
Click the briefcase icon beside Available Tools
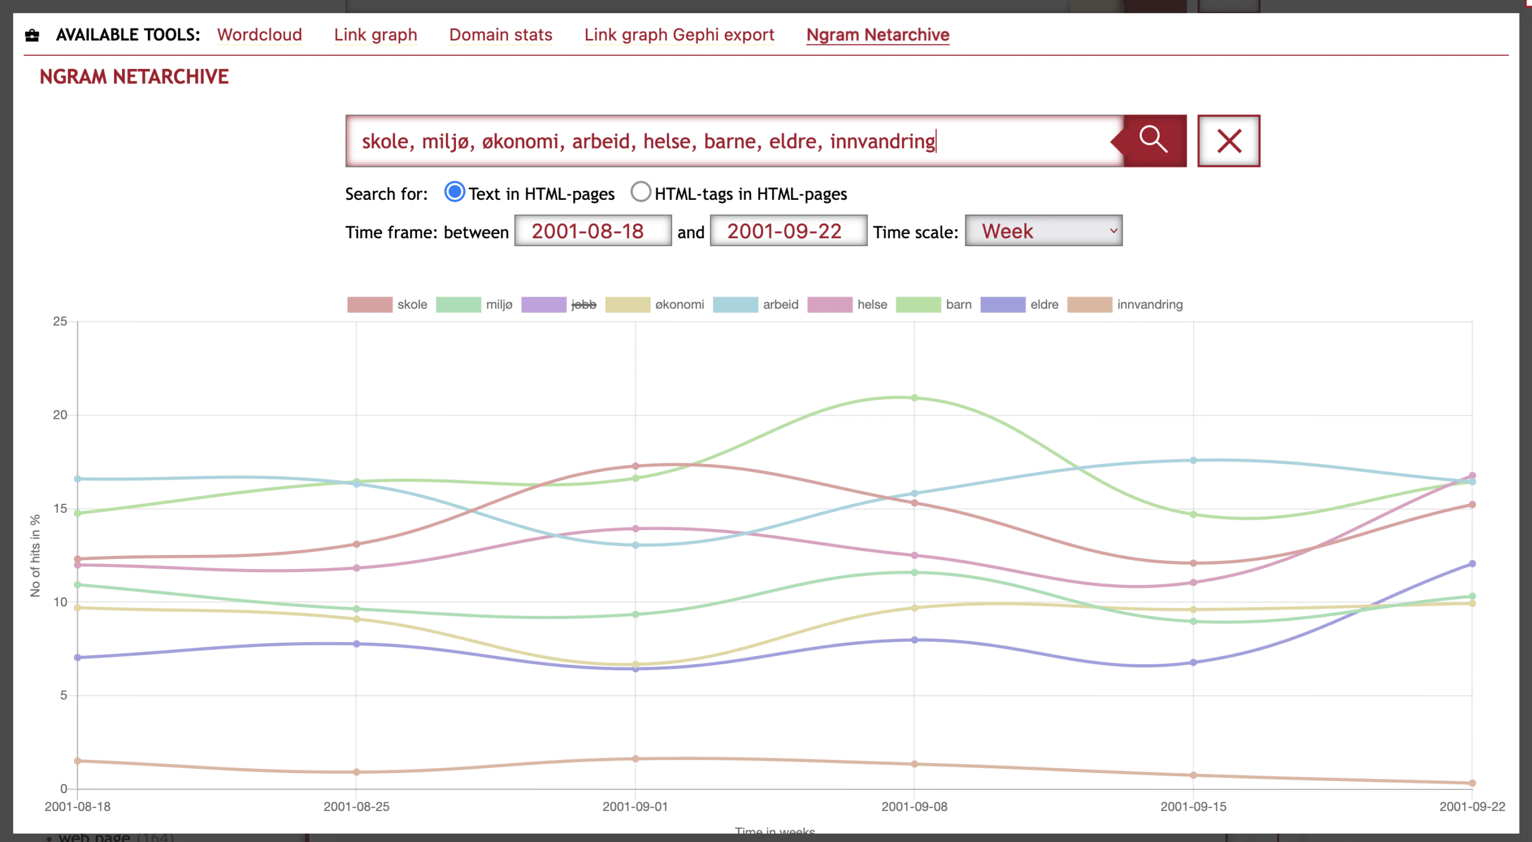32,35
